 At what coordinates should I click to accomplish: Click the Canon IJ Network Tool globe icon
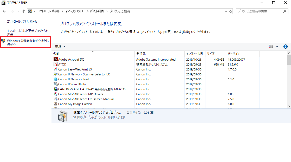tap(55, 79)
